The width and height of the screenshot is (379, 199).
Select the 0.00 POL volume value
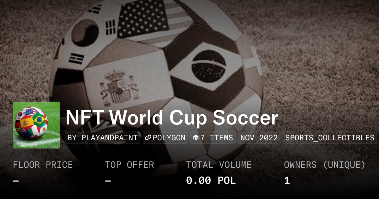coord(211,181)
